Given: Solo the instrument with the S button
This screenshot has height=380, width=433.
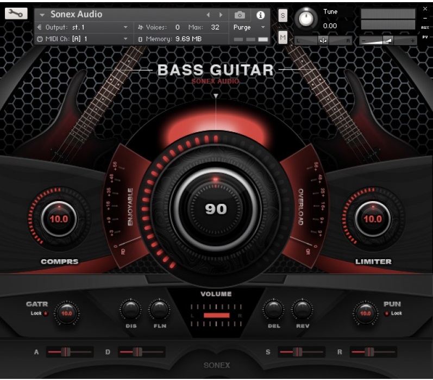Looking at the screenshot, I should pyautogui.click(x=283, y=15).
